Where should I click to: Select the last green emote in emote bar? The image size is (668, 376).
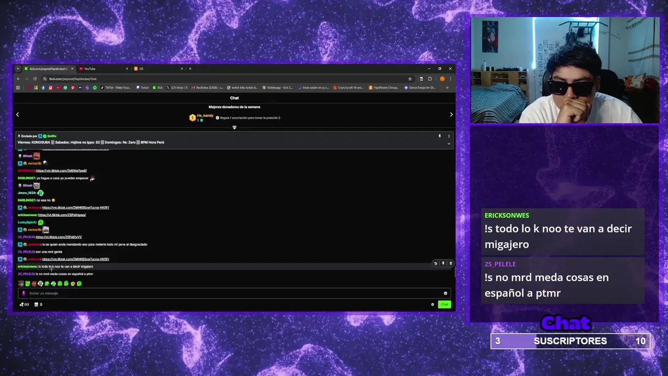(79, 284)
